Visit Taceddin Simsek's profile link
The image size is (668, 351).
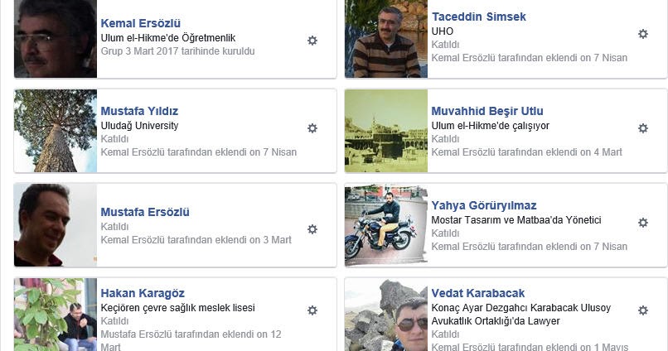pos(478,17)
